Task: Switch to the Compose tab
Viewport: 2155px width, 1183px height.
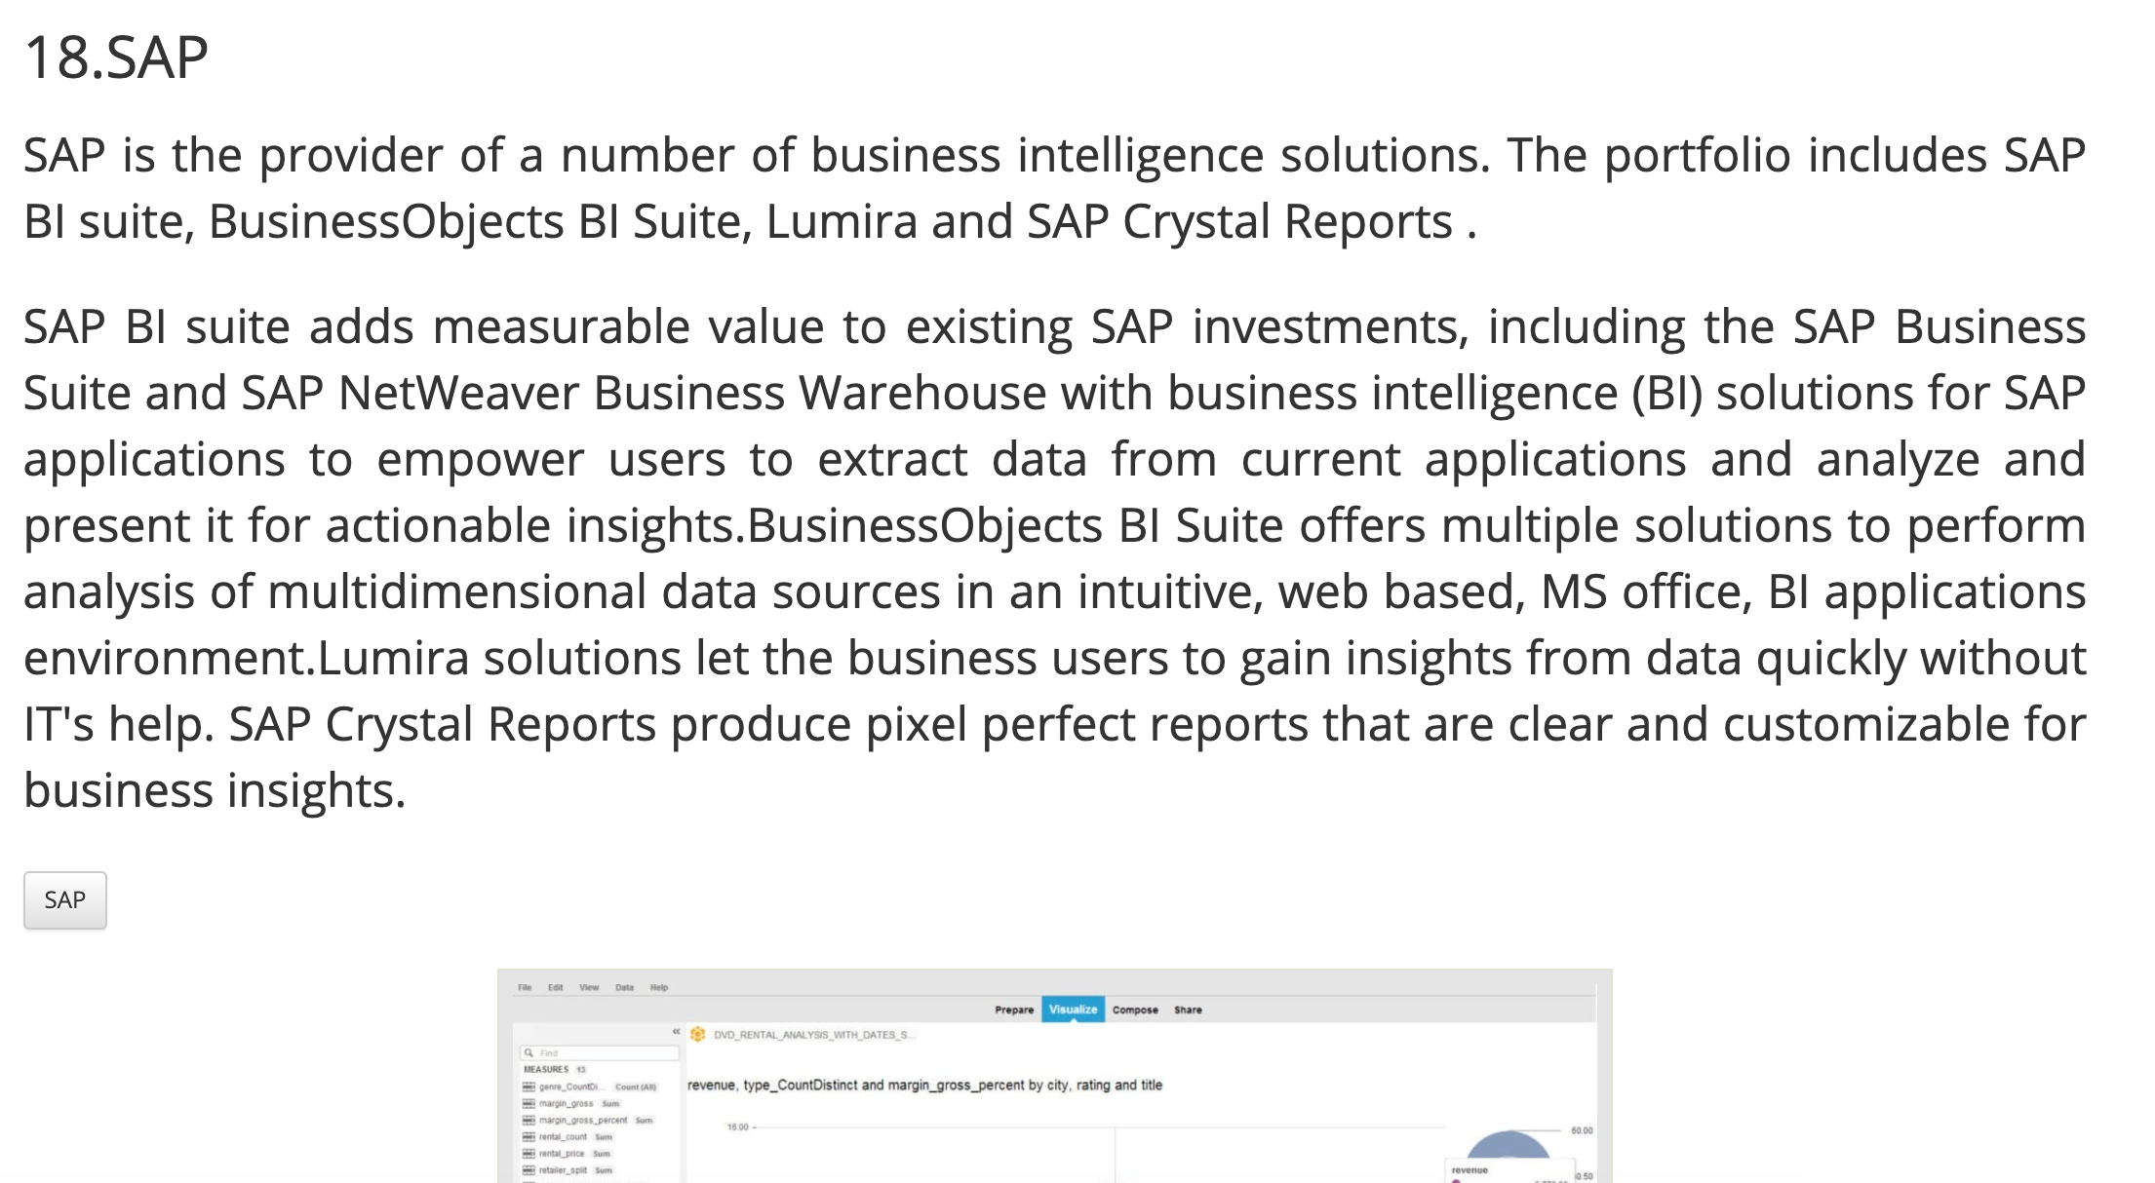Action: (1135, 1010)
